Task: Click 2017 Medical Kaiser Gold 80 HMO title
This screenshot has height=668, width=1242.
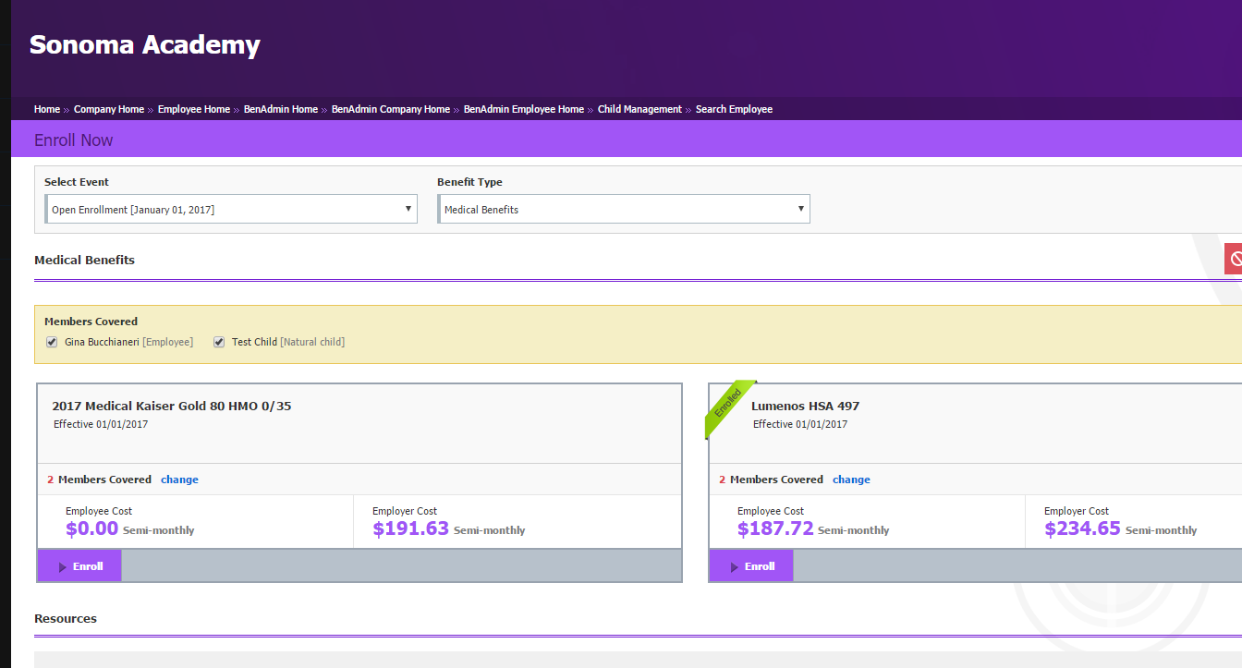Action: click(172, 406)
